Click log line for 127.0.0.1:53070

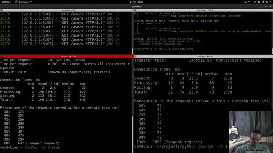point(60,35)
